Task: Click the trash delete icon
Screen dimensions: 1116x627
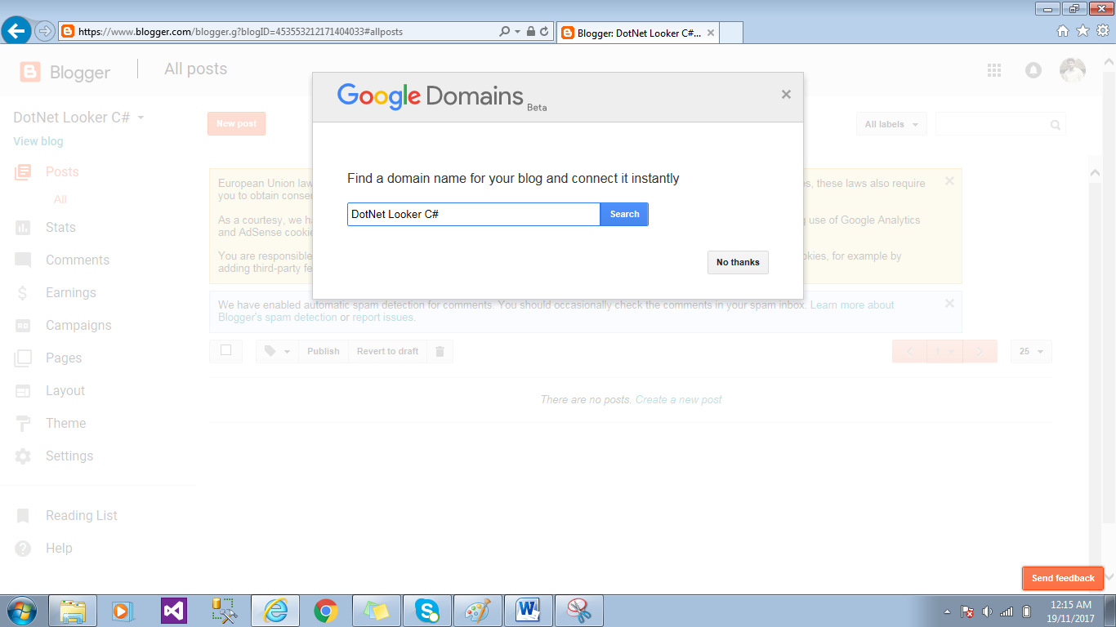Action: coord(440,351)
